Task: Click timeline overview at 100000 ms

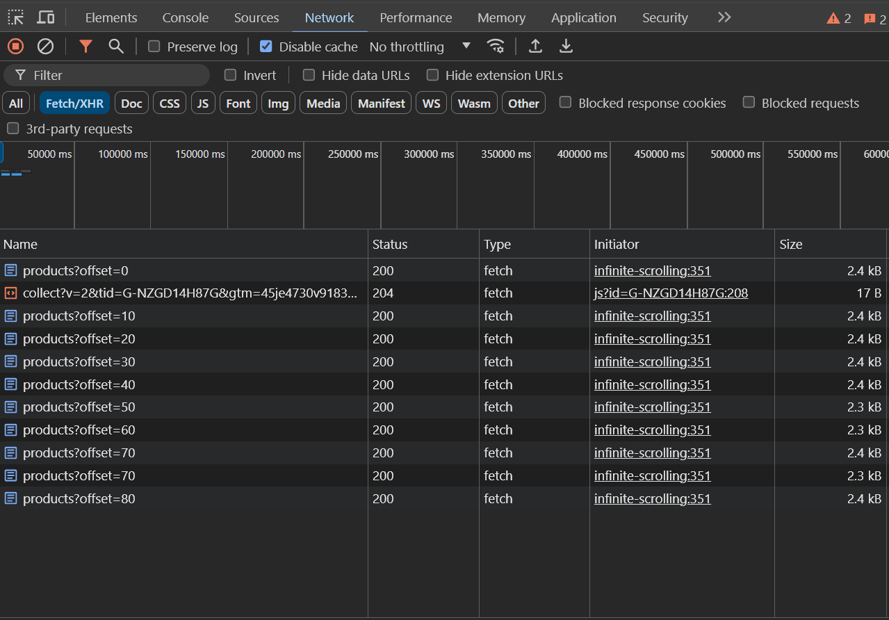Action: pos(123,154)
